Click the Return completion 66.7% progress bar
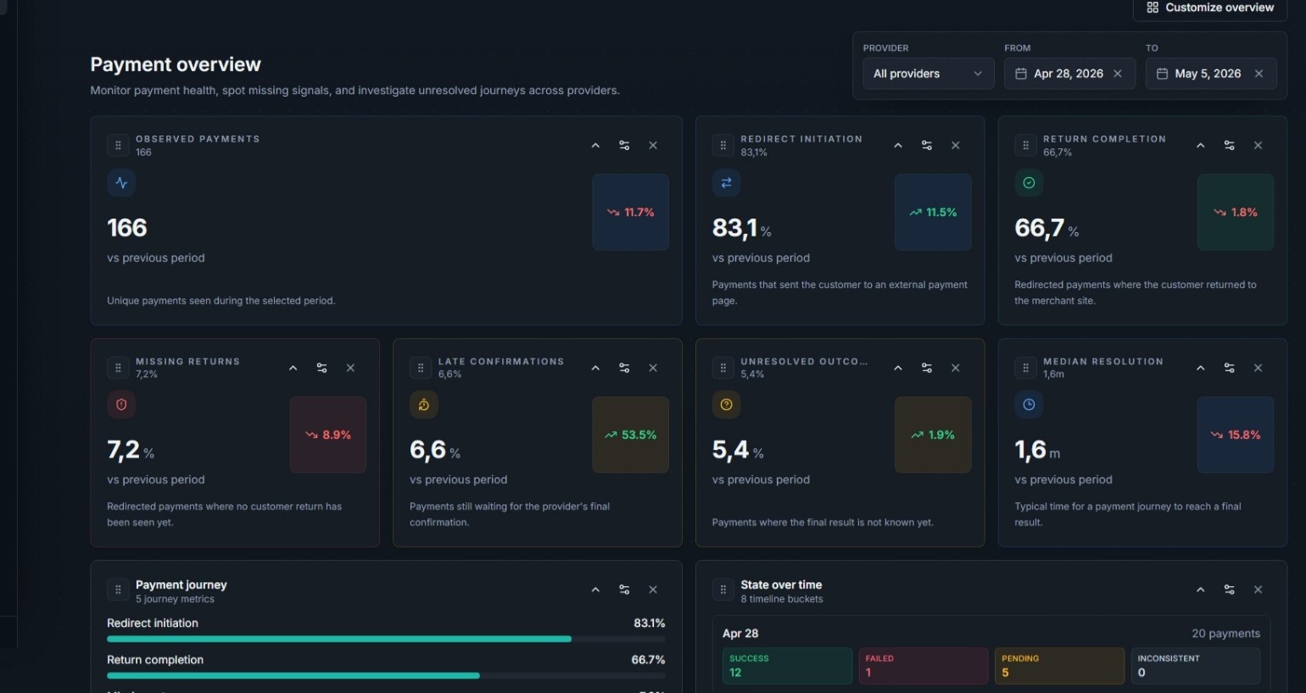This screenshot has height=693, width=1306. click(386, 675)
